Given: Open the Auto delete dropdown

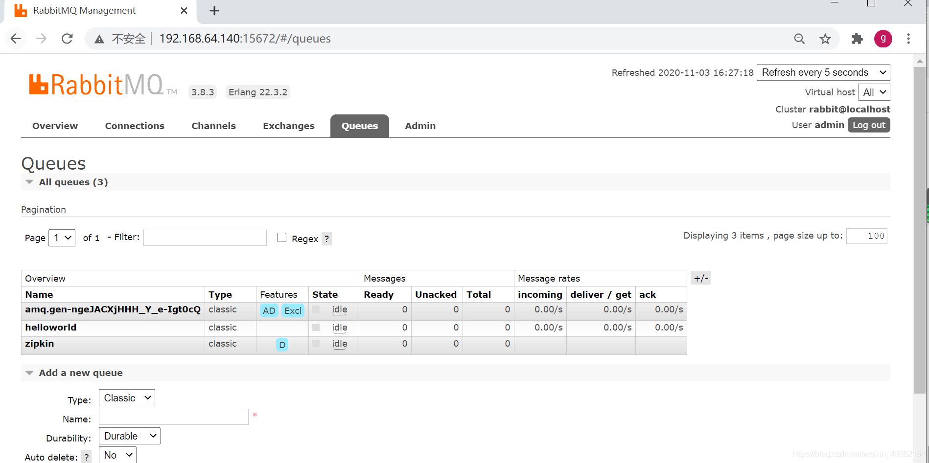Looking at the screenshot, I should pos(117,455).
